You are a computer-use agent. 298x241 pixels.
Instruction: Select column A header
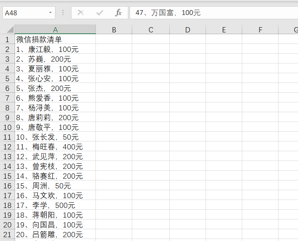tap(55, 30)
